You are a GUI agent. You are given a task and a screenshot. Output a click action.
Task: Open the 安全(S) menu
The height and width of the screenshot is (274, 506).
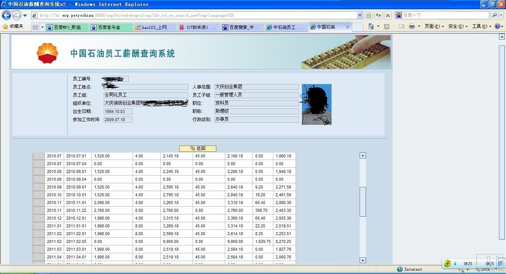click(458, 26)
